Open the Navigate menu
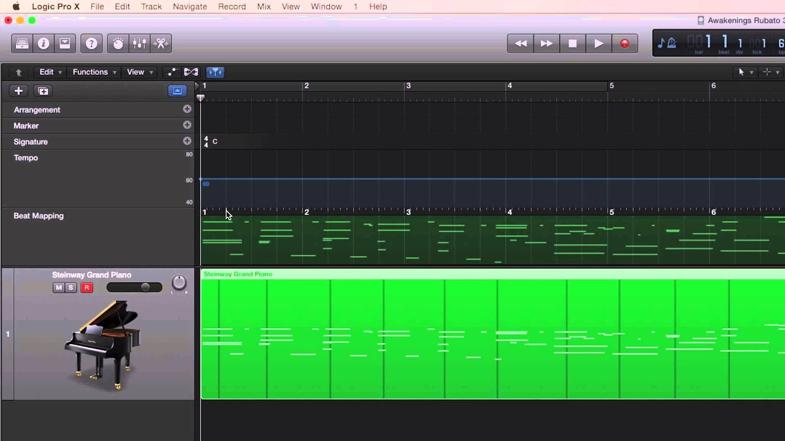The width and height of the screenshot is (785, 441). tap(190, 6)
